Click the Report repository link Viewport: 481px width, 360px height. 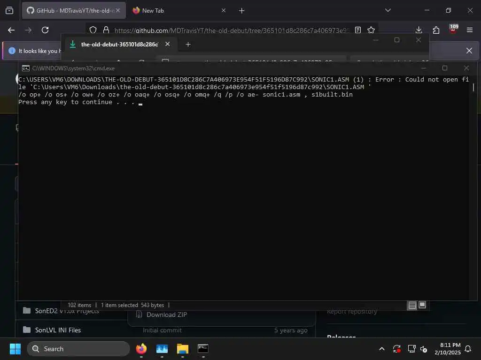[352, 312]
